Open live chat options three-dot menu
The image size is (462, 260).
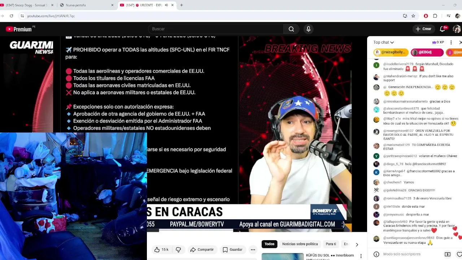[x=451, y=42]
